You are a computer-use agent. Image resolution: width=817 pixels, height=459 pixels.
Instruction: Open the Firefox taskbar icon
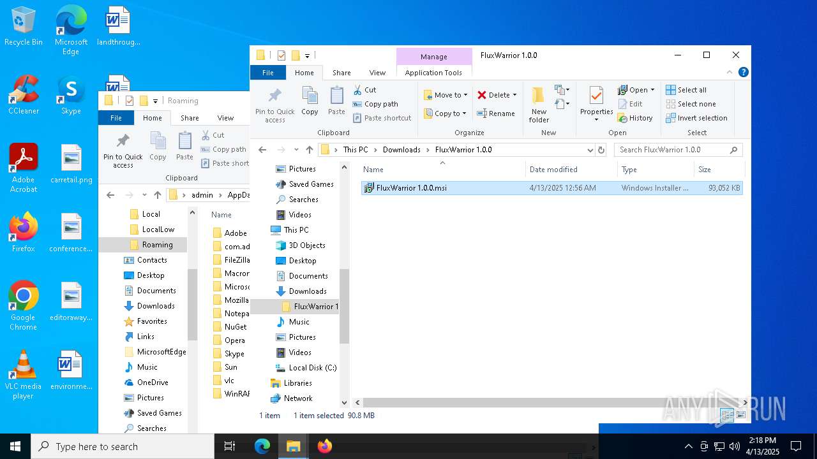(324, 446)
